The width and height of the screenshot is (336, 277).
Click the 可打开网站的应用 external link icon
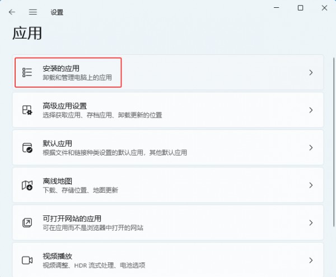(x=27, y=223)
